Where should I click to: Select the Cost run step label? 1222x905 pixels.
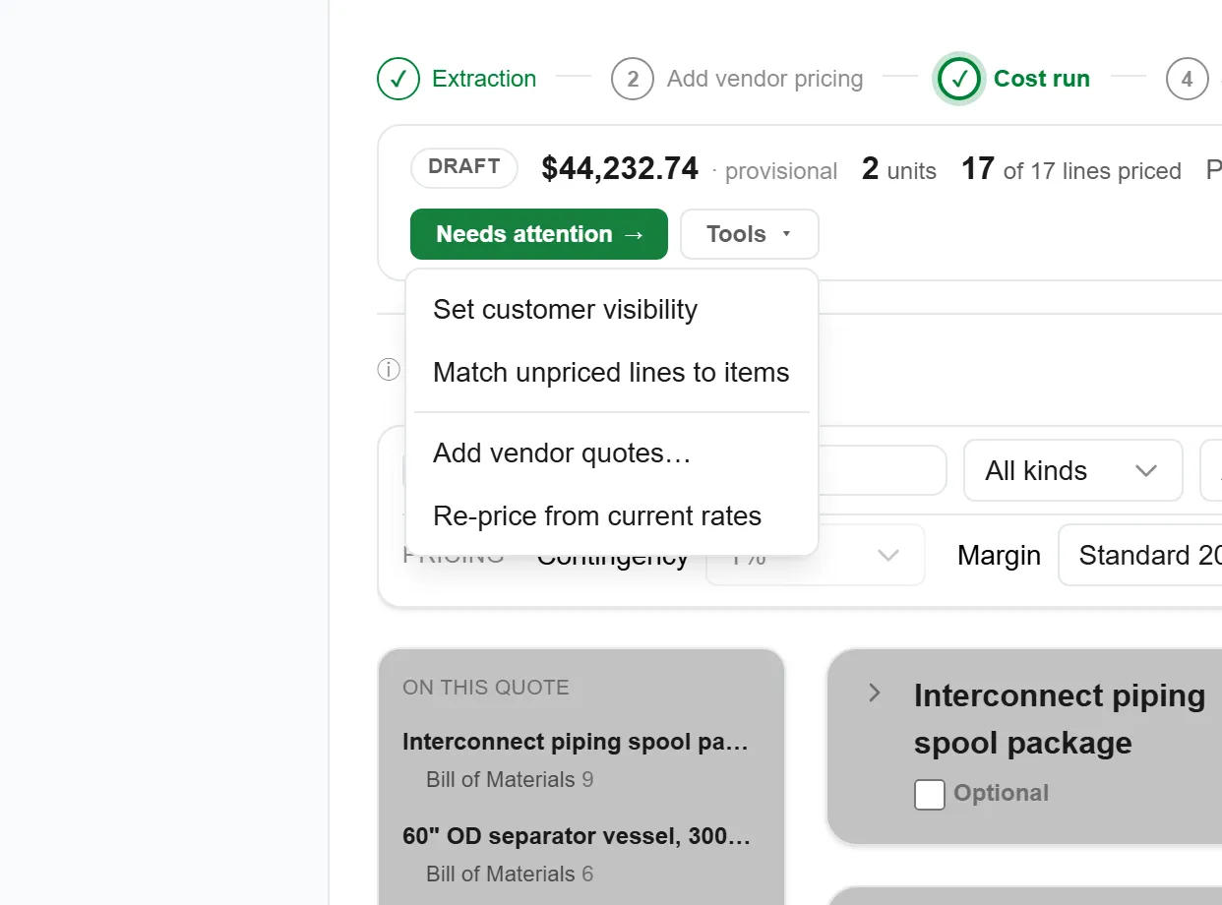pyautogui.click(x=1042, y=79)
